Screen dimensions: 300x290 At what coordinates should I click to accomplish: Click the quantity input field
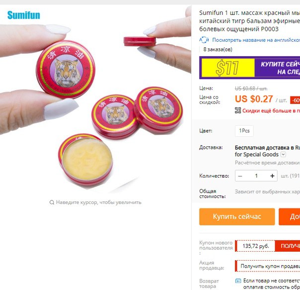(256, 176)
